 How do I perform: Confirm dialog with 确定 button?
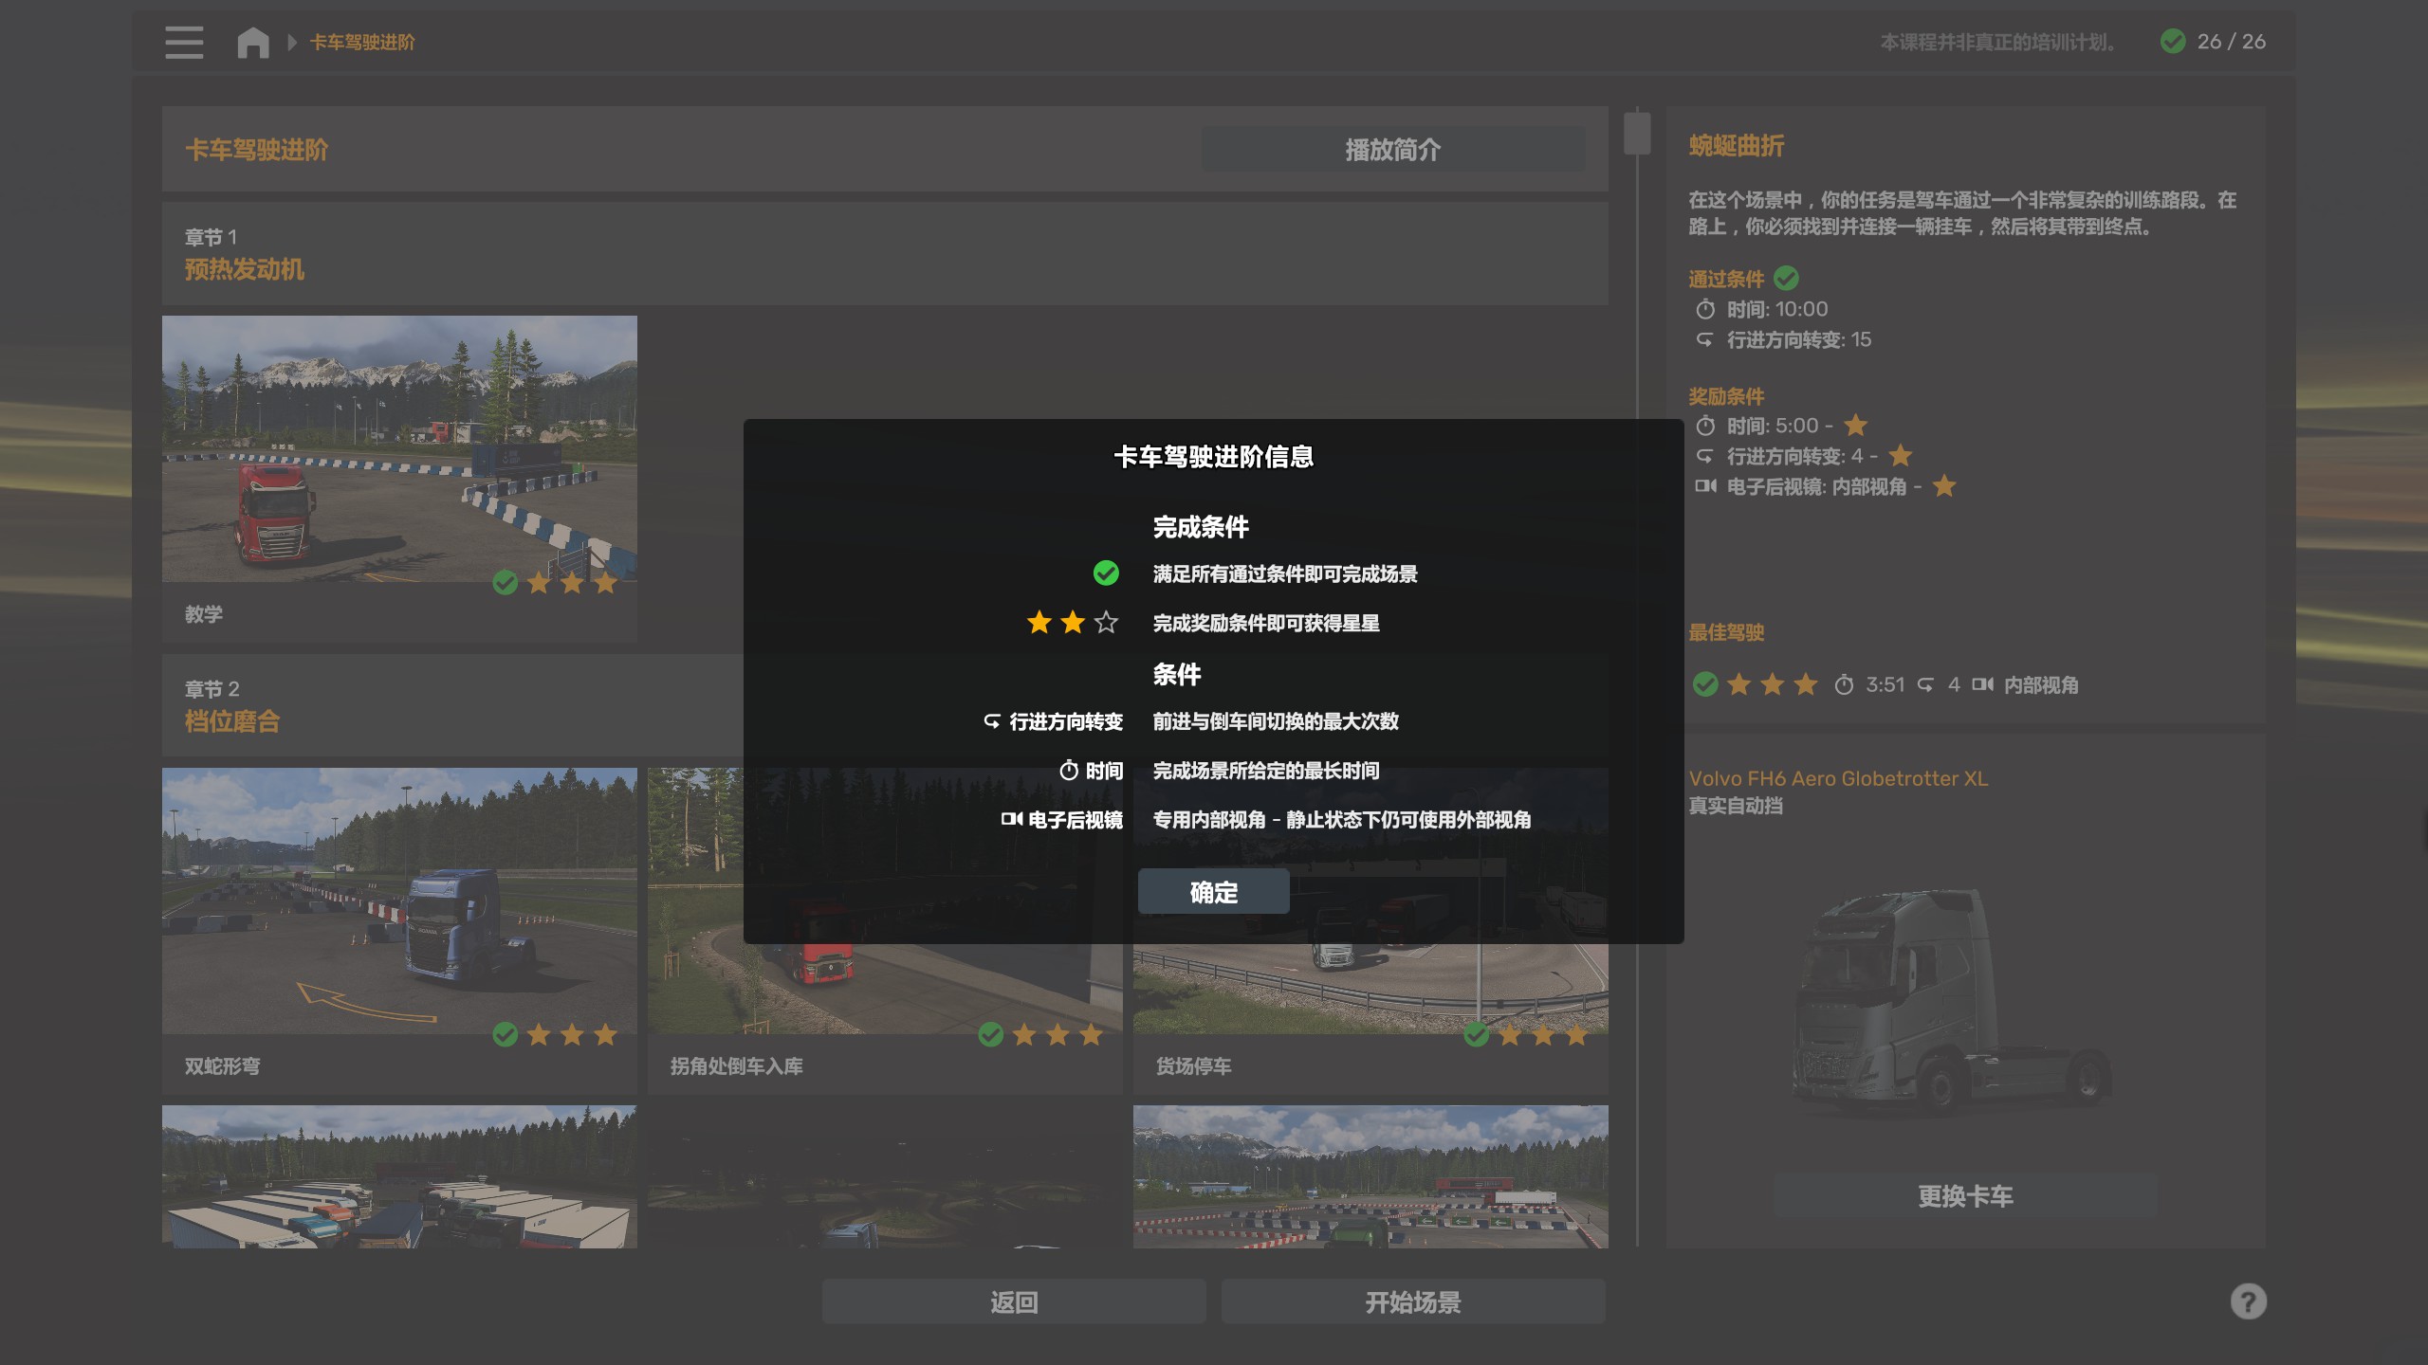(x=1213, y=892)
